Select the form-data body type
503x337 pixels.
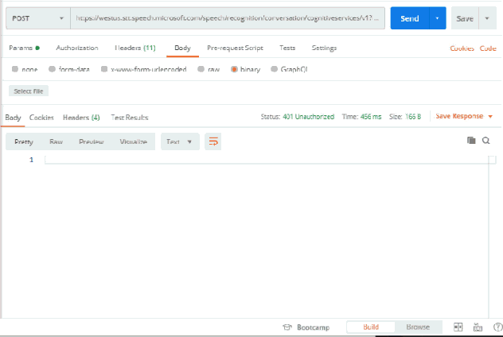(72, 69)
